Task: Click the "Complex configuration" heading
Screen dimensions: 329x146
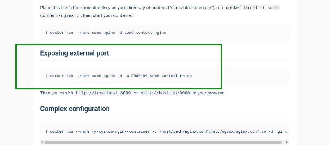Action: click(75, 109)
